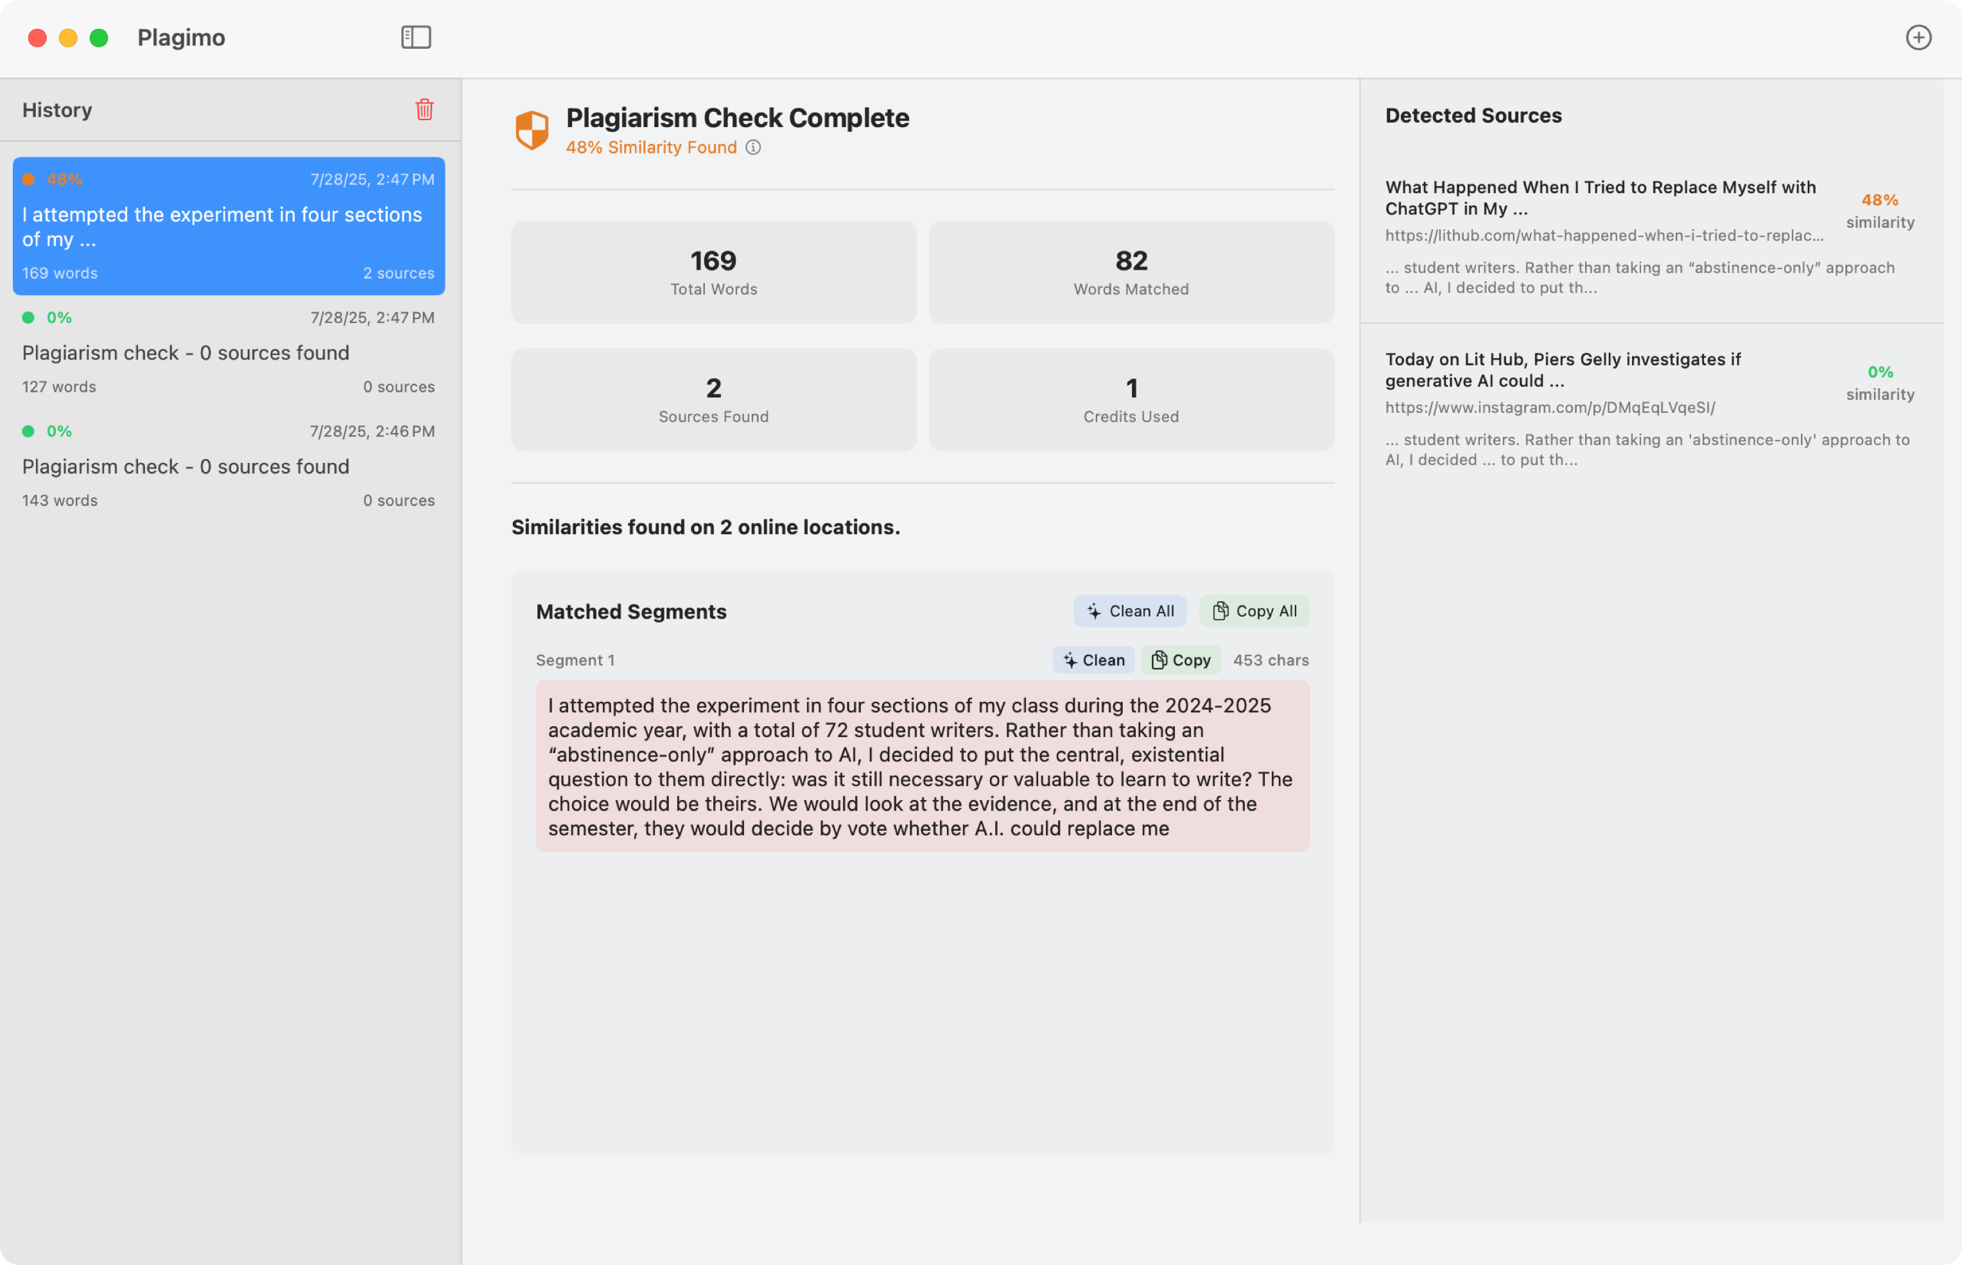Copy Segment 1 text

tap(1180, 659)
